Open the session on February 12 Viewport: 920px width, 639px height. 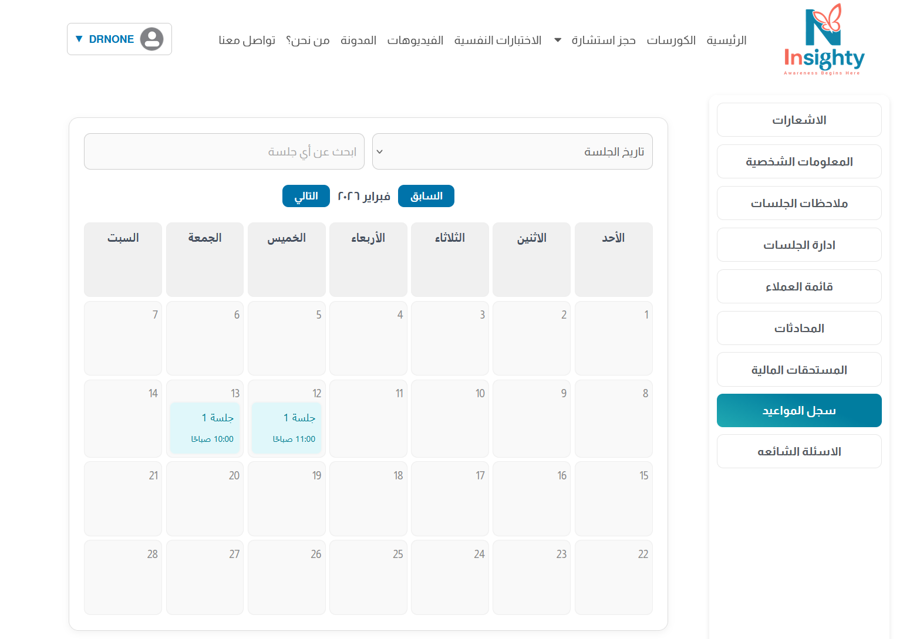point(287,428)
